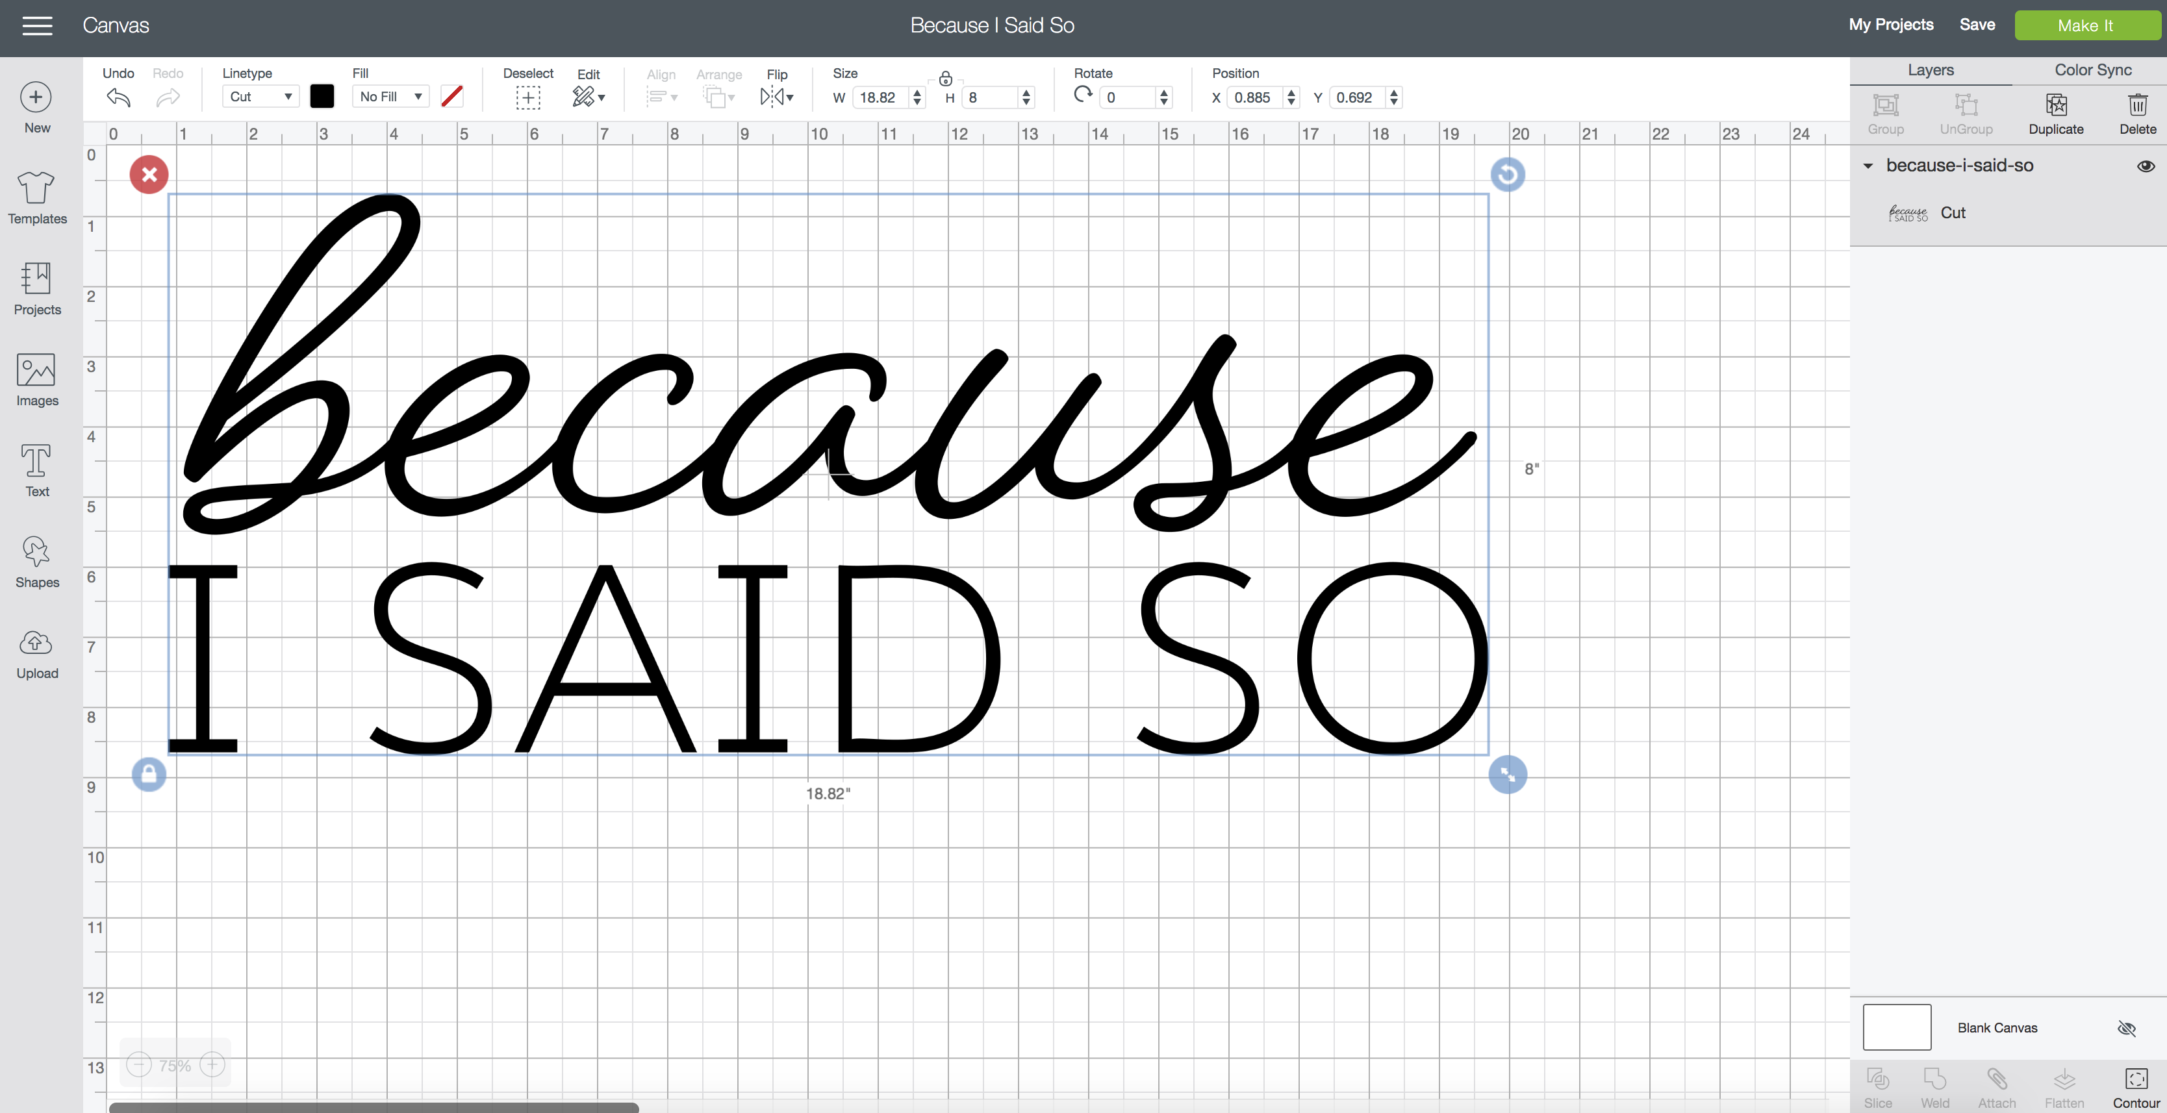
Task: Click the Position Y input field
Action: [1358, 97]
